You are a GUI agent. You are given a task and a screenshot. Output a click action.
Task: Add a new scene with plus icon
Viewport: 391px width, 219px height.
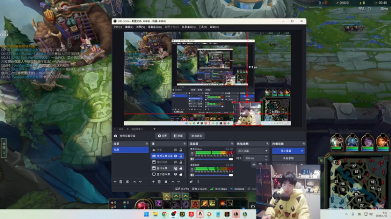[x=115, y=182]
